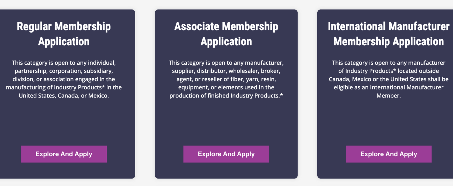The width and height of the screenshot is (453, 186).
Task: Click the phrase United States, Canada, or Mexico
Action: (x=63, y=95)
